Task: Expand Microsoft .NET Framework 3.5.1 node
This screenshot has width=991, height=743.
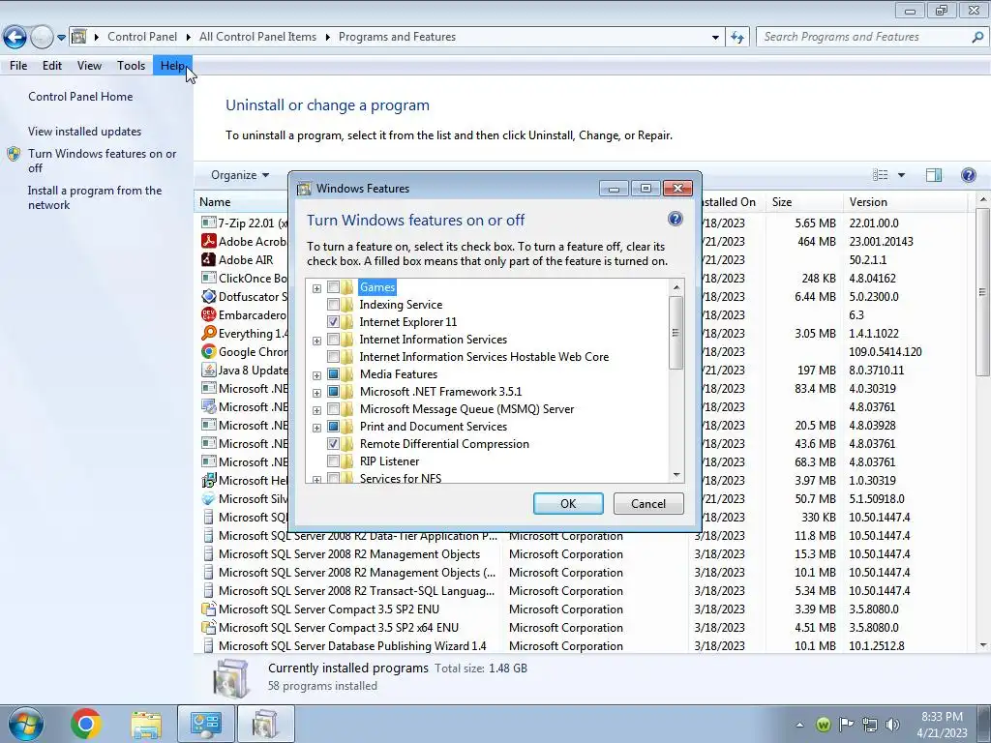Action: [x=316, y=393]
